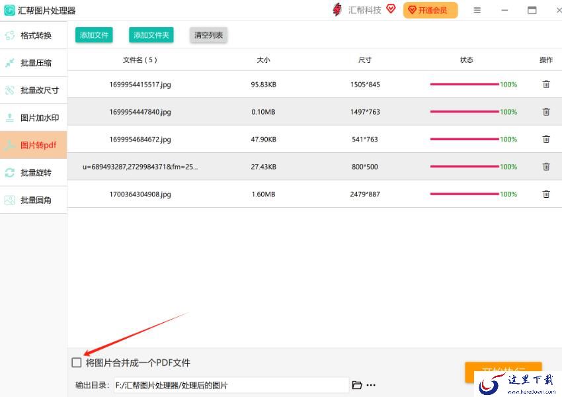Click progress bar for 1699954415517.jpg

(x=465, y=84)
